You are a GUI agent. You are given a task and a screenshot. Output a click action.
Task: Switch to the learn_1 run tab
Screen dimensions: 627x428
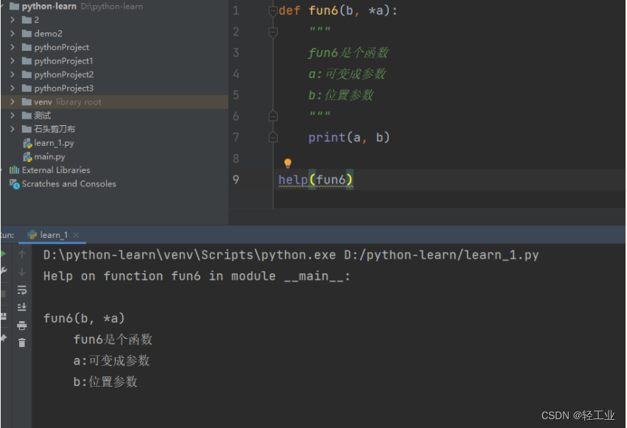point(54,235)
